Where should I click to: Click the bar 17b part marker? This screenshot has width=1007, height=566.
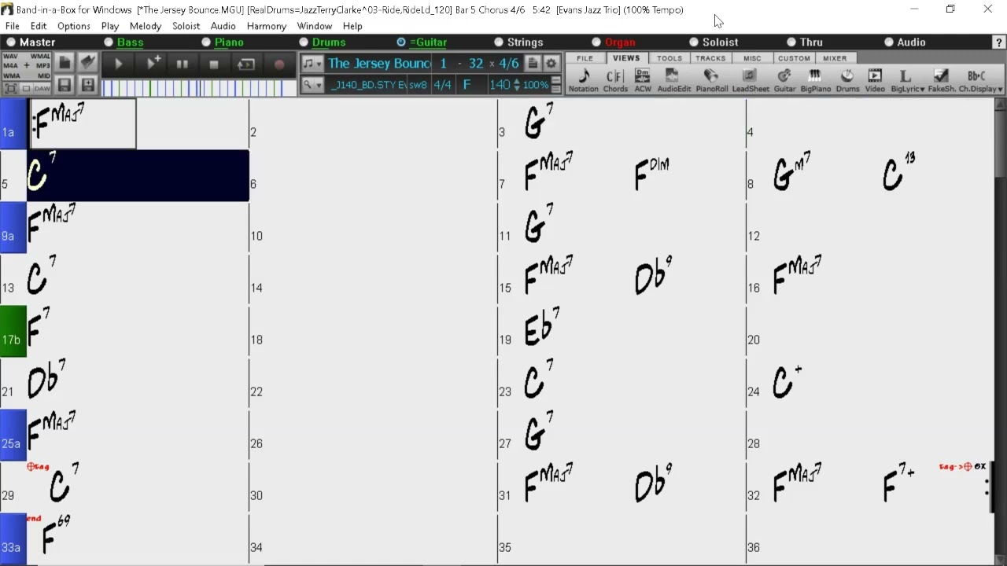13,332
